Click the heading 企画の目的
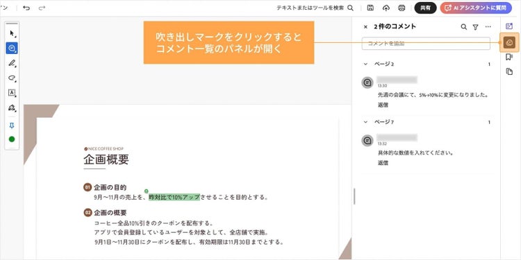This screenshot has width=521, height=260. pos(110,187)
